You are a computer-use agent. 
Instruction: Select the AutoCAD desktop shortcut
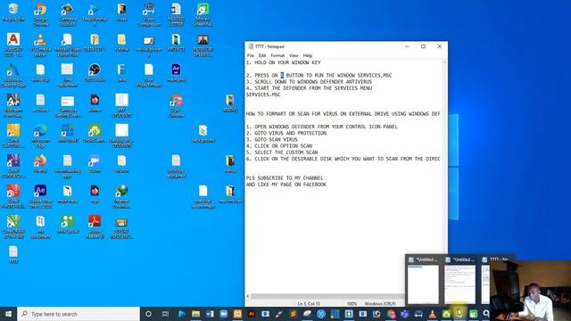(x=13, y=45)
